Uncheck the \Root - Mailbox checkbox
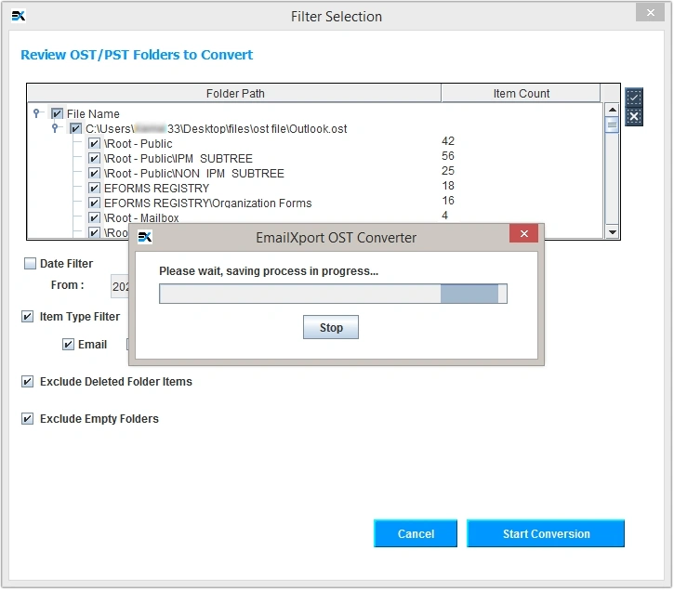Viewport: 674px width, 590px height. coord(94,217)
